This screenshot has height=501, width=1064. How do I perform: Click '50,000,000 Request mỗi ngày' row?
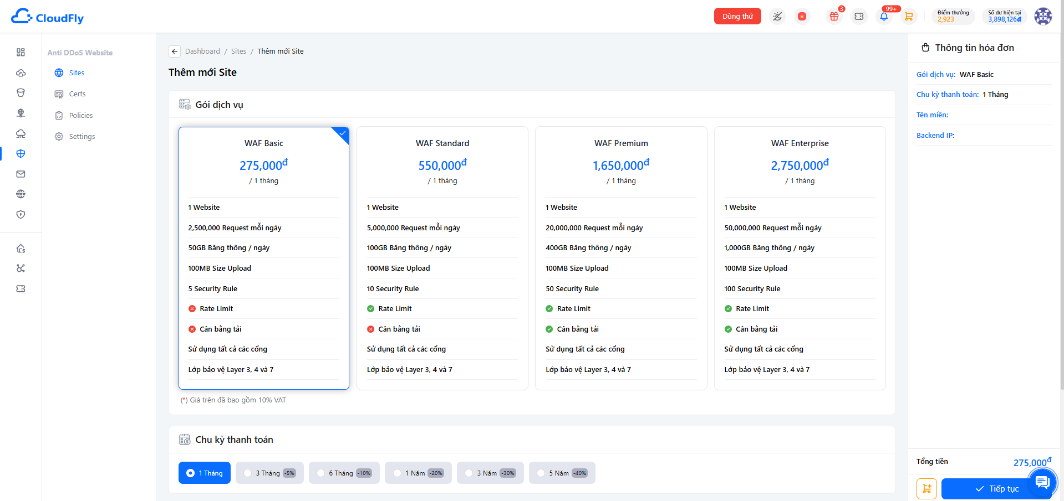(800, 228)
